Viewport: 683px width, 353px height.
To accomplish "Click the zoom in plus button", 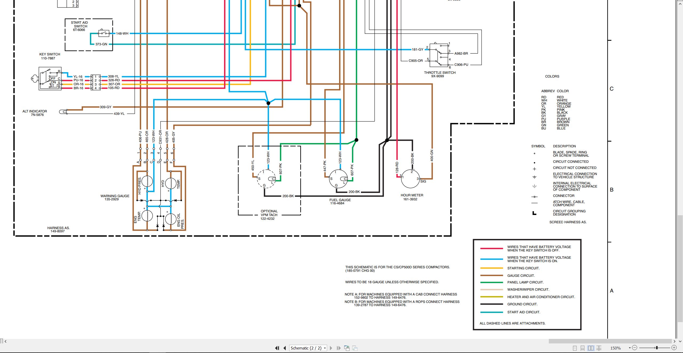I will pyautogui.click(x=674, y=348).
